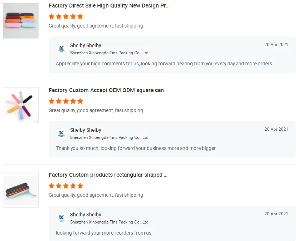This screenshot has width=296, height=241.
Task: Click the supplier logo in the second reply
Action: tap(62, 134)
